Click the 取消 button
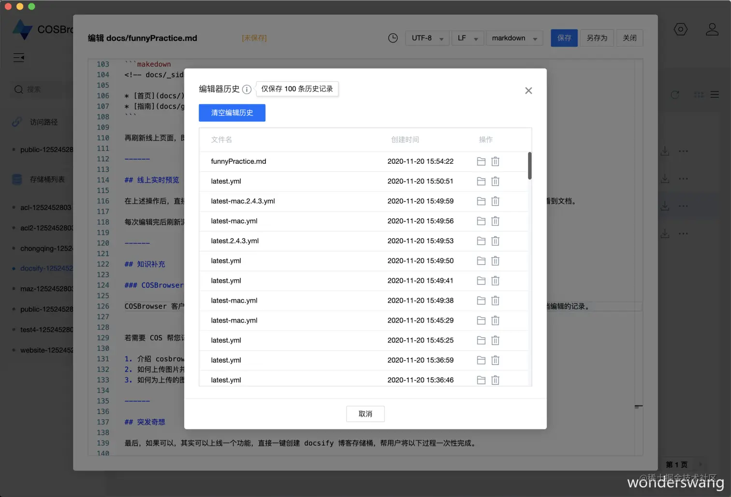 click(x=365, y=414)
